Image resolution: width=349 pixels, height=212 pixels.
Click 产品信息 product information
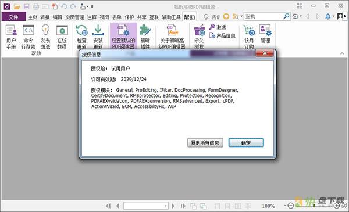tap(222, 35)
